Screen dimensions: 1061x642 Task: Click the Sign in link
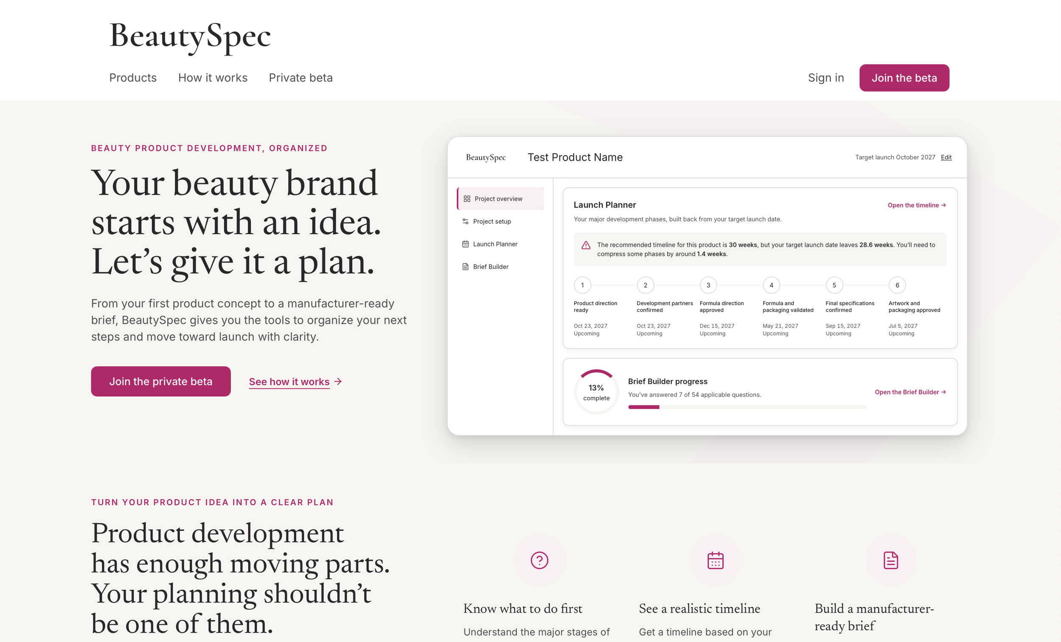point(825,78)
